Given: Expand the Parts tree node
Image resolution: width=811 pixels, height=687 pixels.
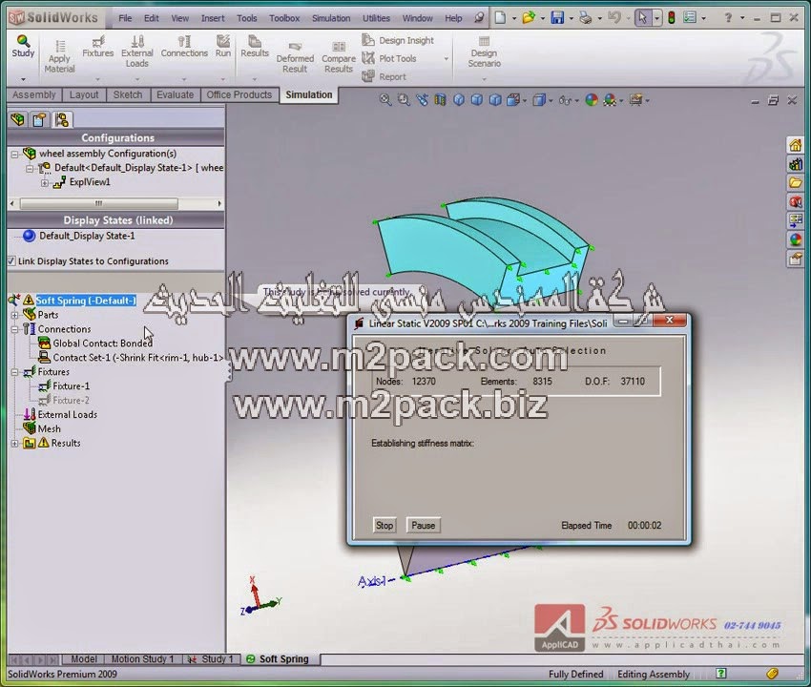Looking at the screenshot, I should point(14,315).
